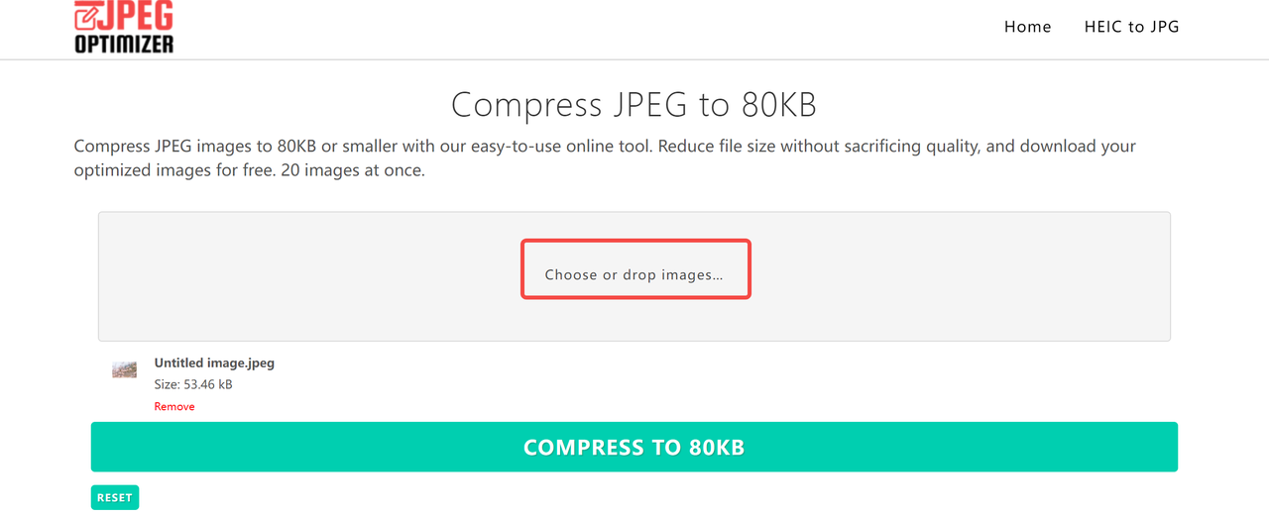Remove the Untitled image.jpeg file
Viewport: 1269px width, 516px height.
pyautogui.click(x=174, y=406)
